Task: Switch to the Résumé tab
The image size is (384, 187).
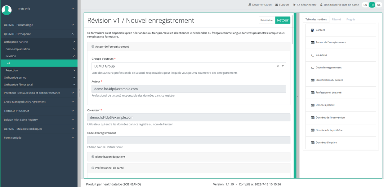Action: click(336, 19)
